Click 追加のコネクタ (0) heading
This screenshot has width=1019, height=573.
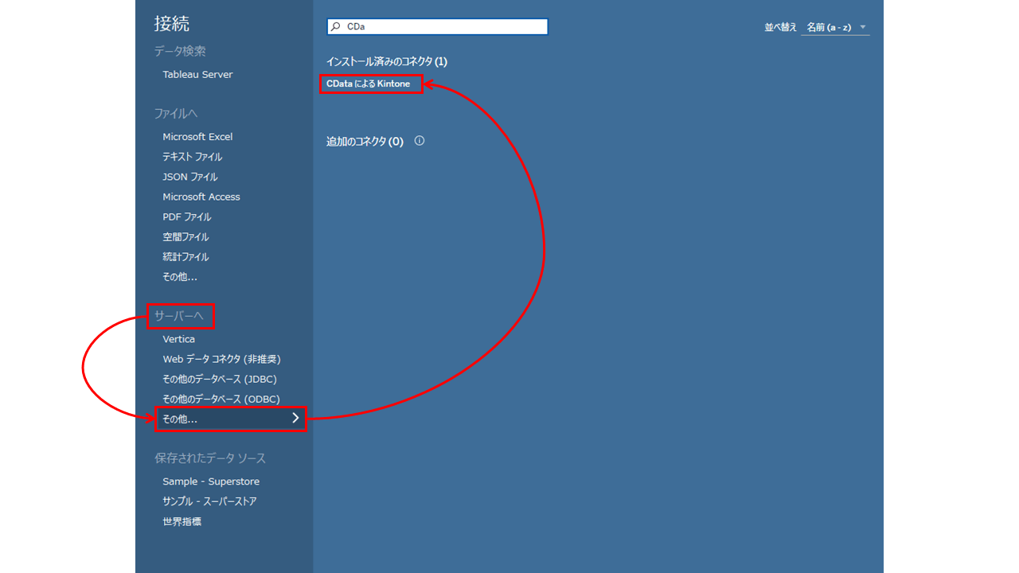point(365,142)
